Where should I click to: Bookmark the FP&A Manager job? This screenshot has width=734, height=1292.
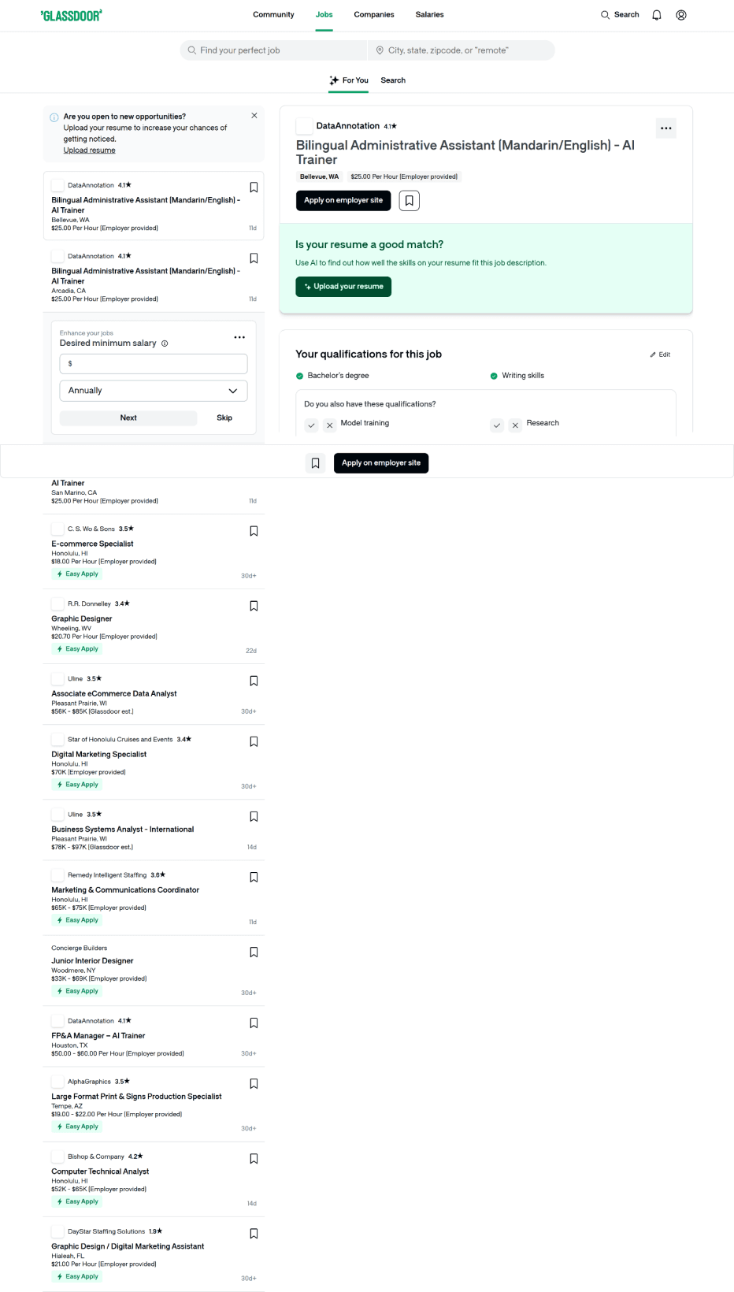(x=254, y=1023)
